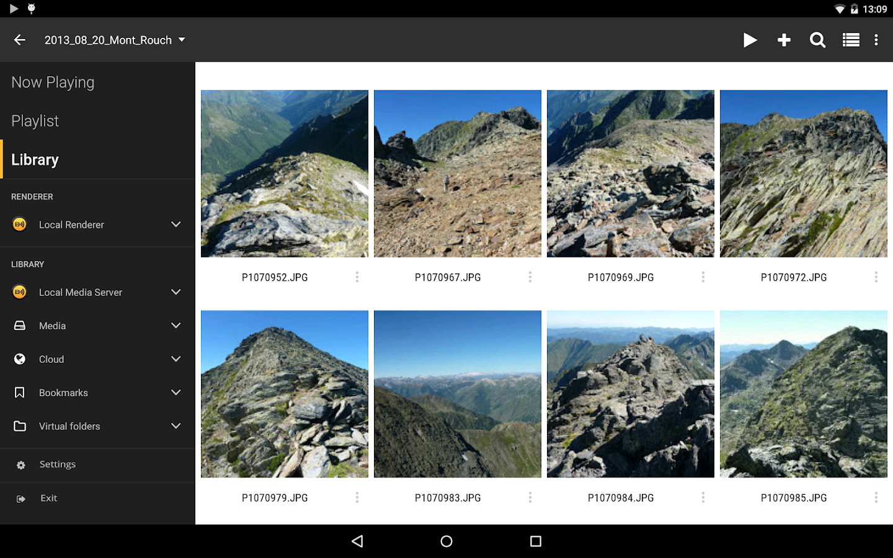Open options menu for P1070952.JPG
The image size is (893, 558).
point(357,277)
